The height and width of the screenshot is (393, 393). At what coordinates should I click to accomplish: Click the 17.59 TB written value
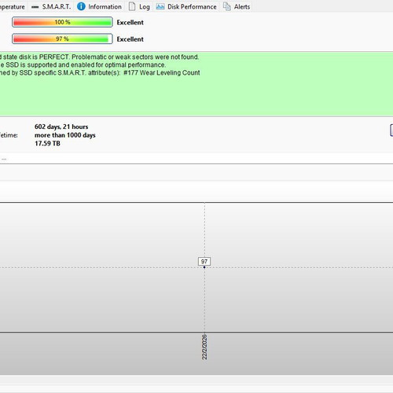(47, 144)
